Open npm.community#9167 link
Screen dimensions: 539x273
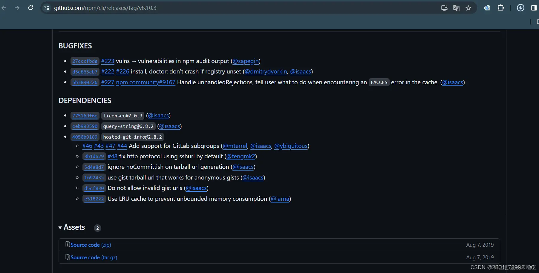pyautogui.click(x=146, y=82)
